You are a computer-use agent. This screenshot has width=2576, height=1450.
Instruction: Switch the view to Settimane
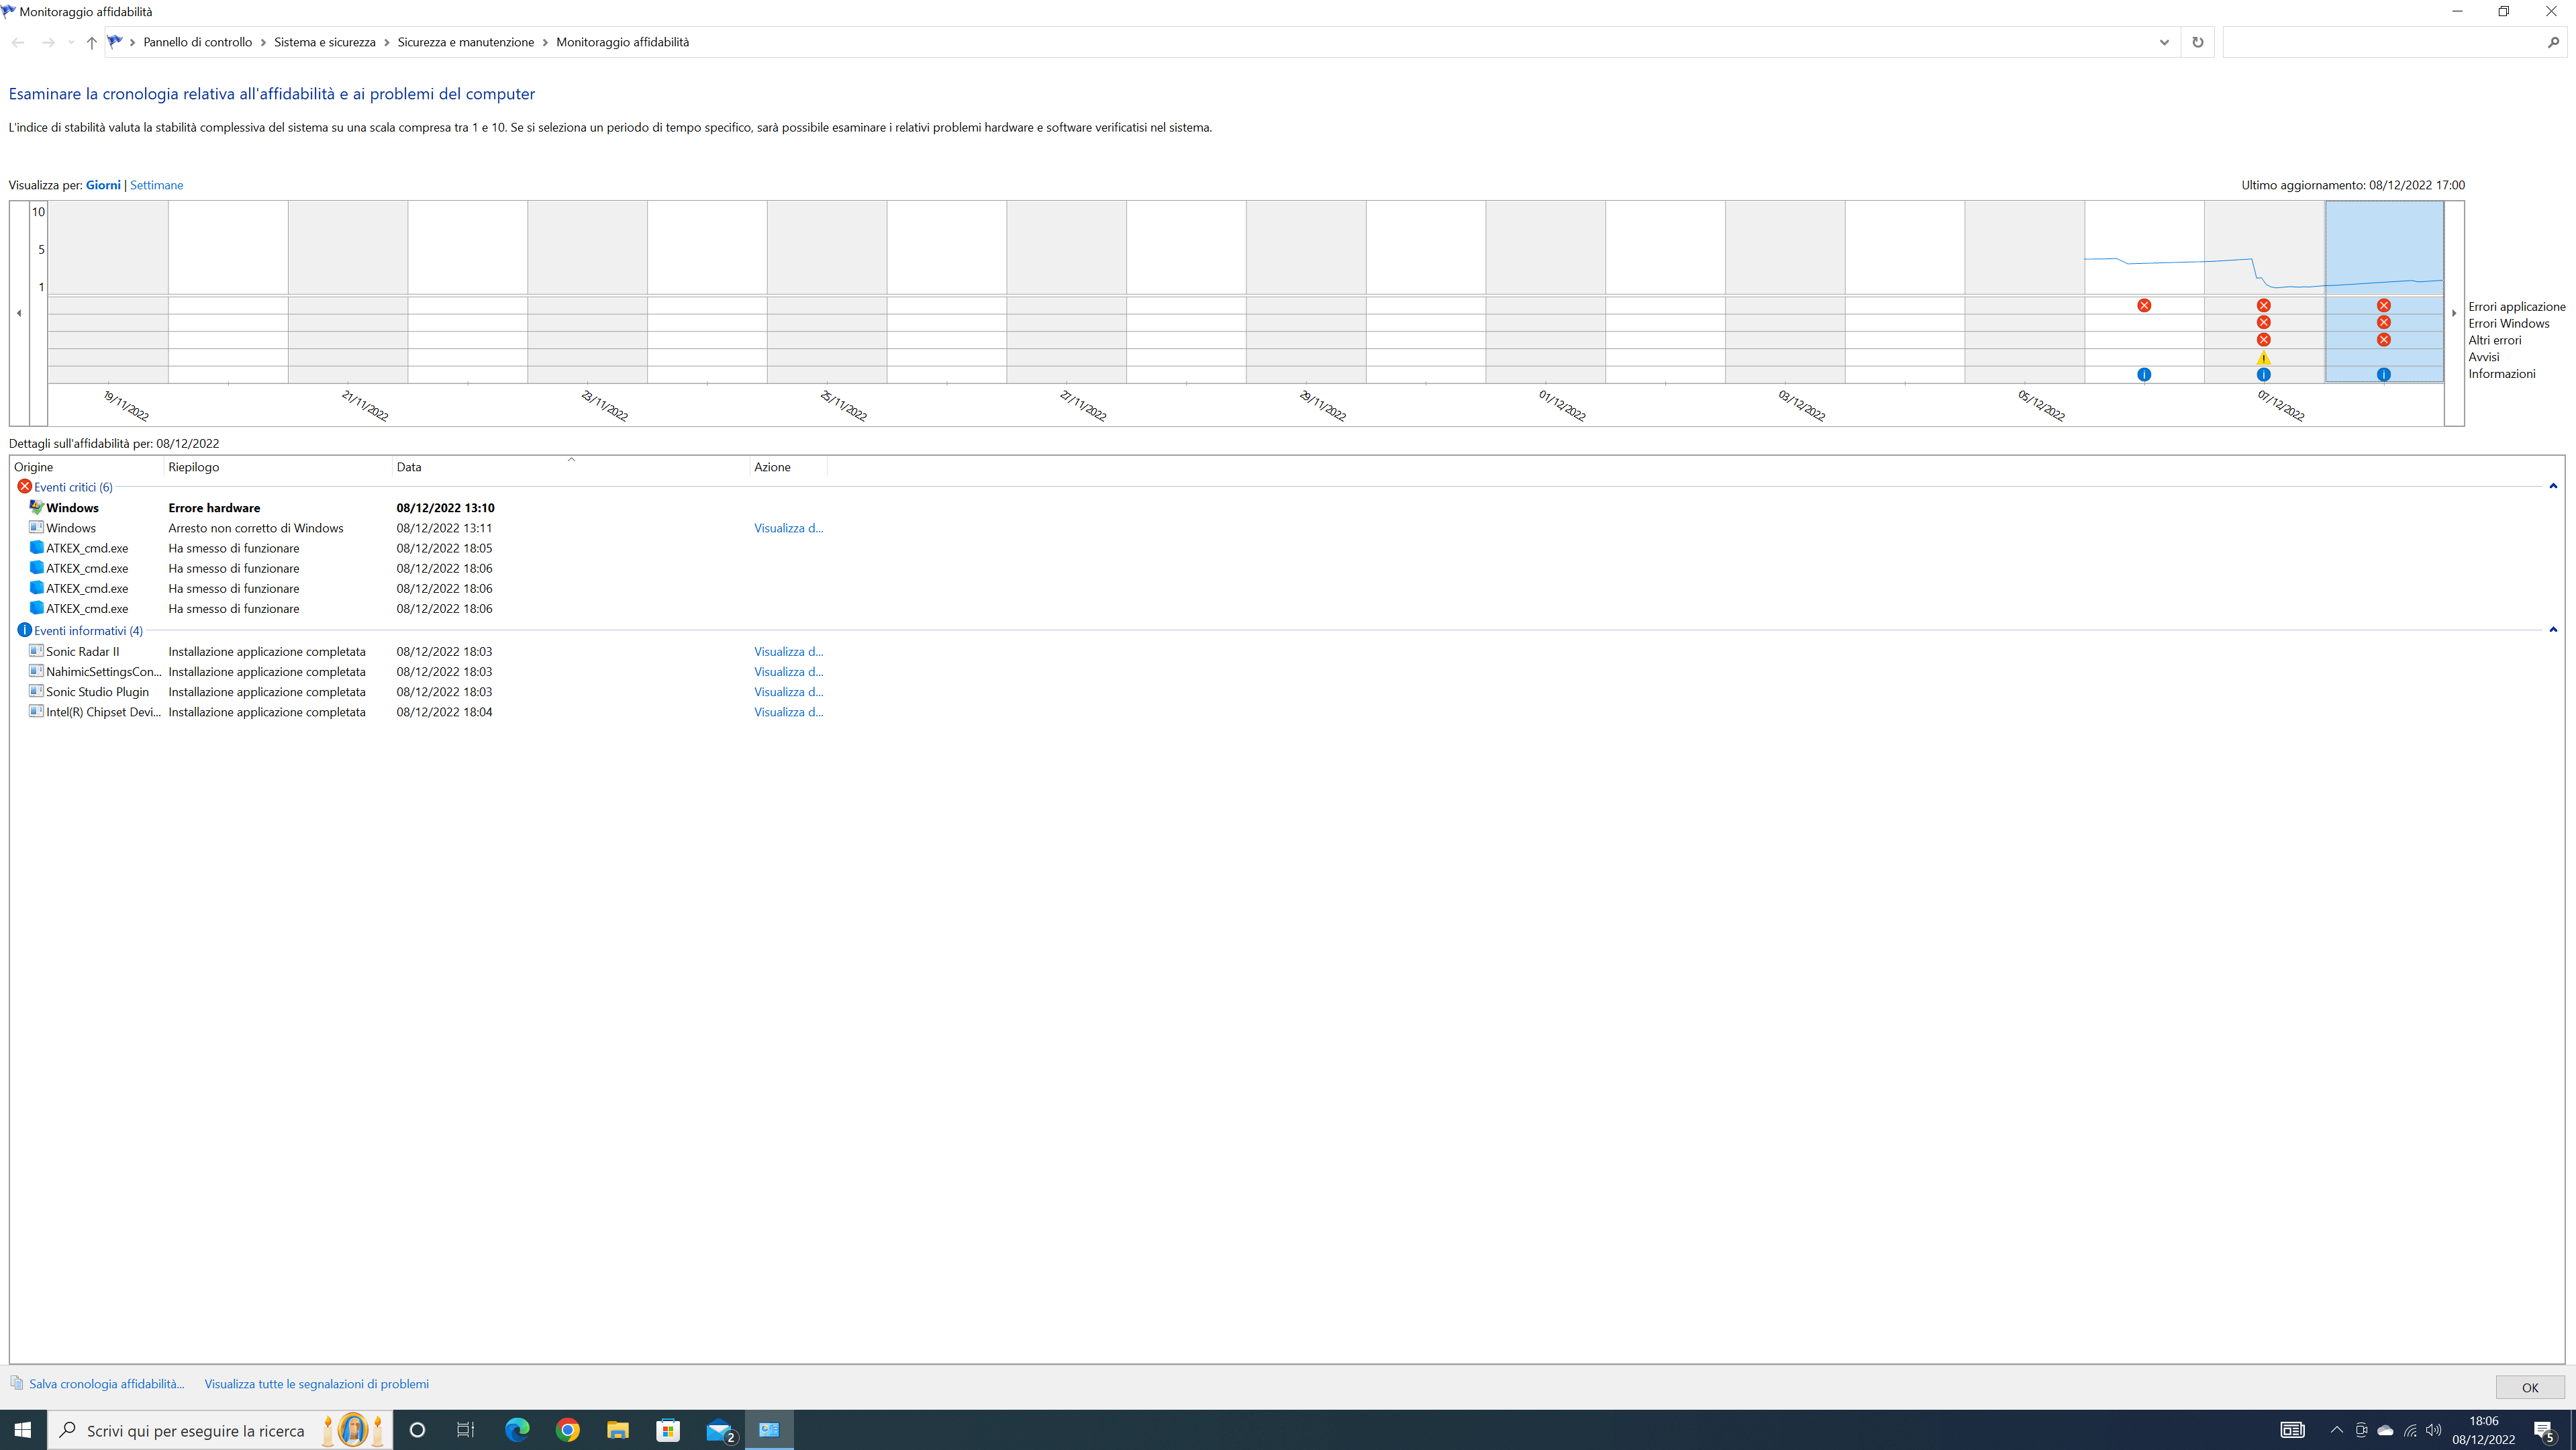[156, 185]
